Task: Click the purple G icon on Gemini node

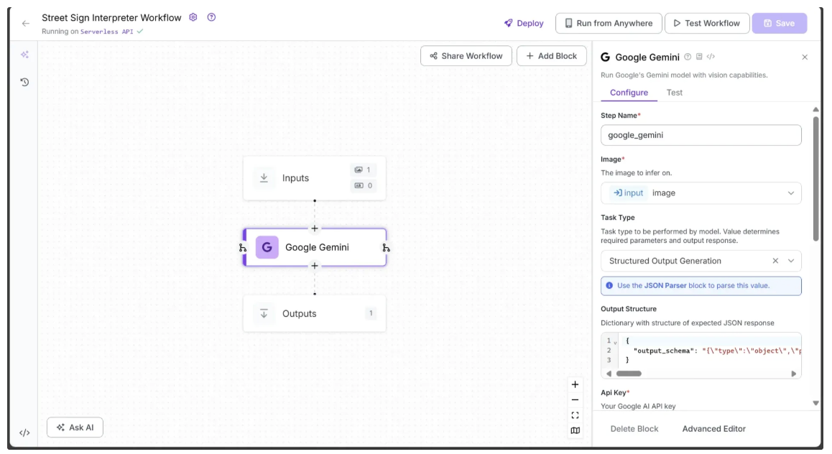Action: tap(267, 247)
